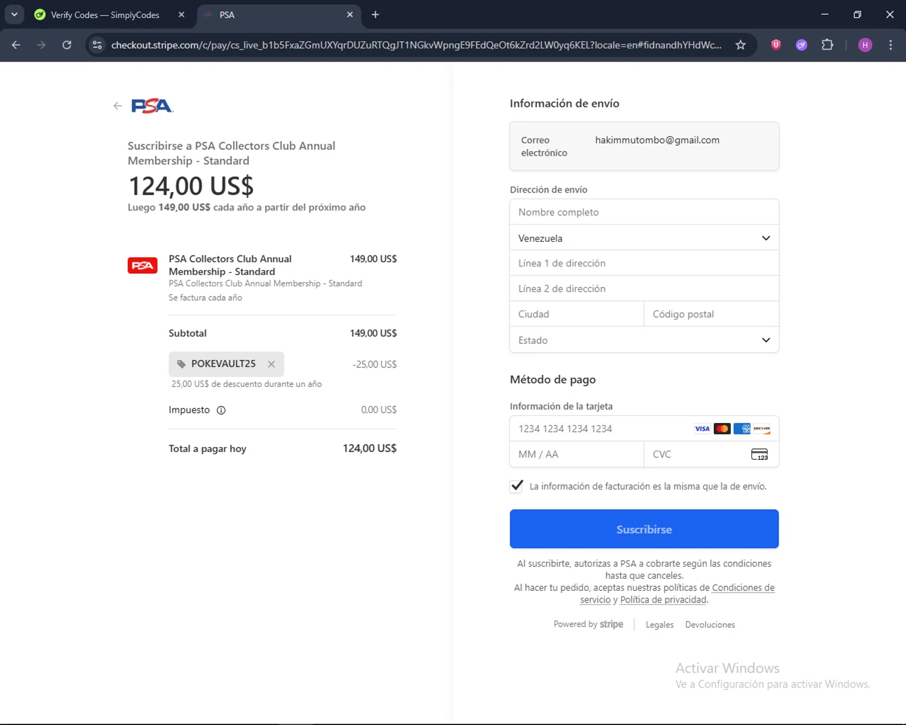The height and width of the screenshot is (725, 906).
Task: Open a new browser tab
Action: [375, 14]
